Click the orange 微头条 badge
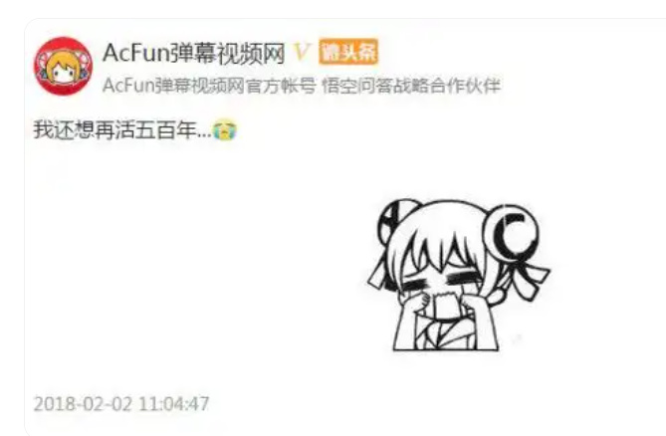The image size is (666, 436). tap(348, 52)
